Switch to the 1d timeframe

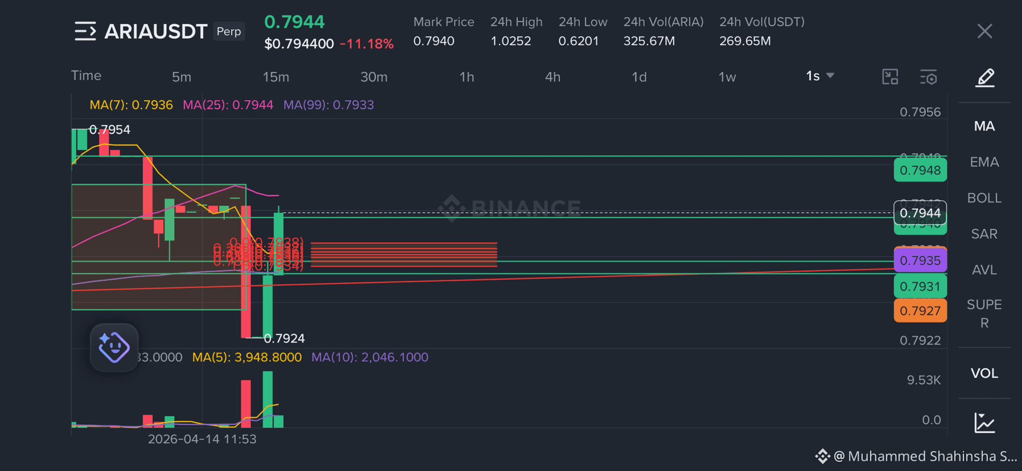pos(639,77)
